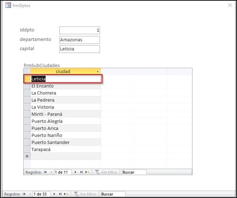Viewport: 237px width, 198px height.
Task: Create new record in main form navigator
Action: [x=66, y=194]
